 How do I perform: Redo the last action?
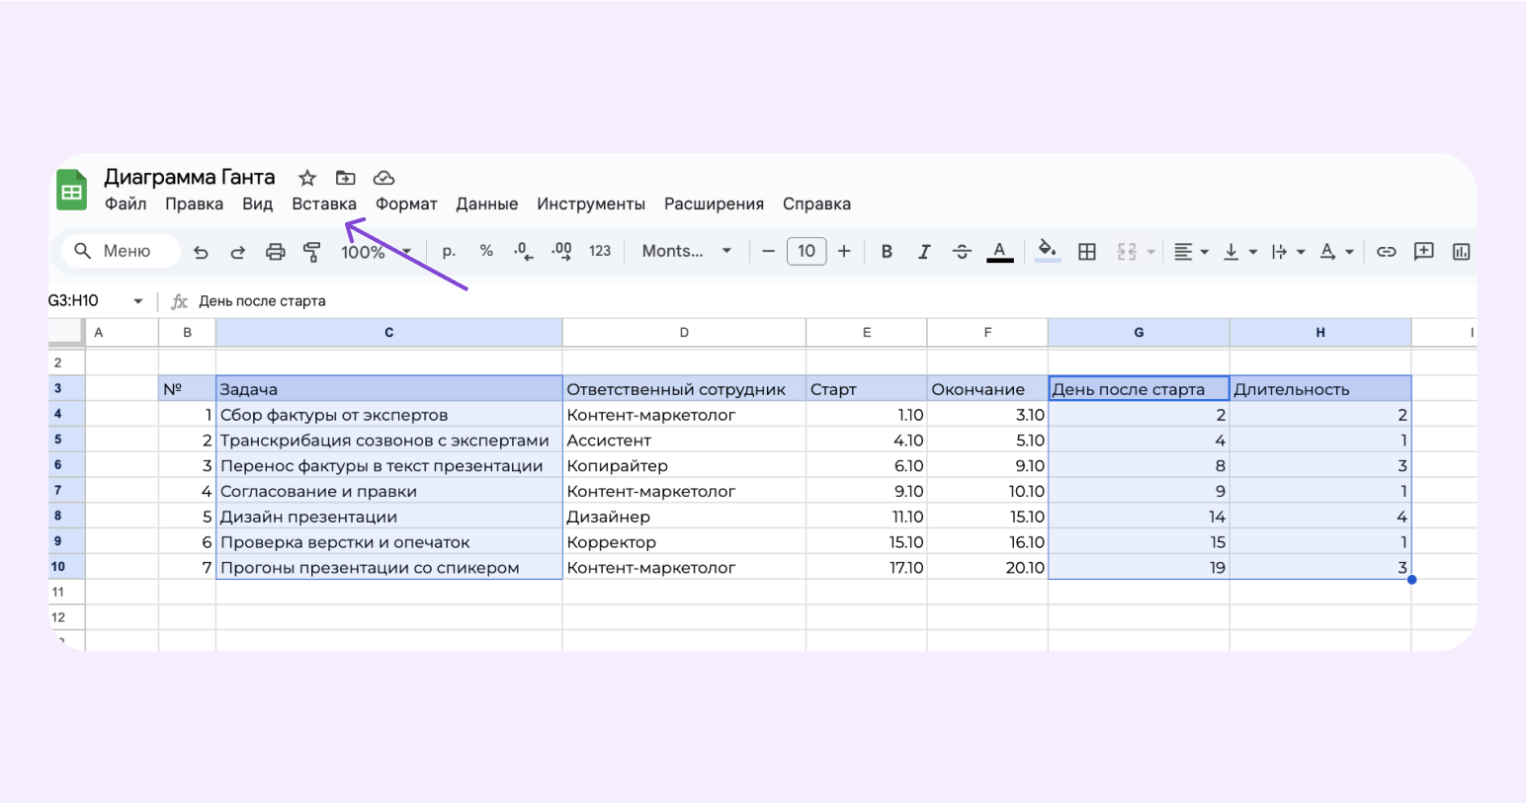click(x=237, y=252)
